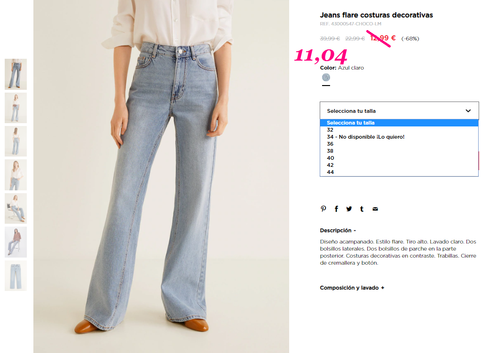The width and height of the screenshot is (481, 353).
Task: Select the highlighted Selecciona tu talla option
Action: point(399,123)
